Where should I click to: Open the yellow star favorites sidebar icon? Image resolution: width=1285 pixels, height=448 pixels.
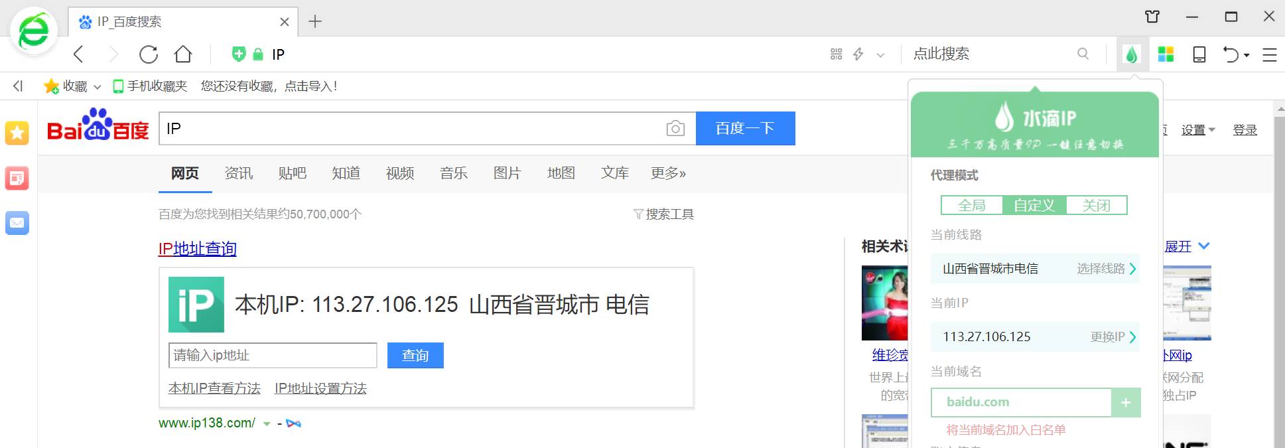(17, 133)
